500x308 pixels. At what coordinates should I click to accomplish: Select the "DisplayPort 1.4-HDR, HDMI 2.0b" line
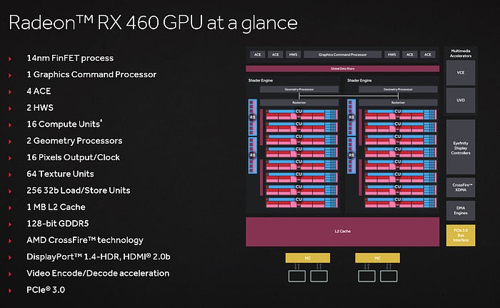click(99, 257)
